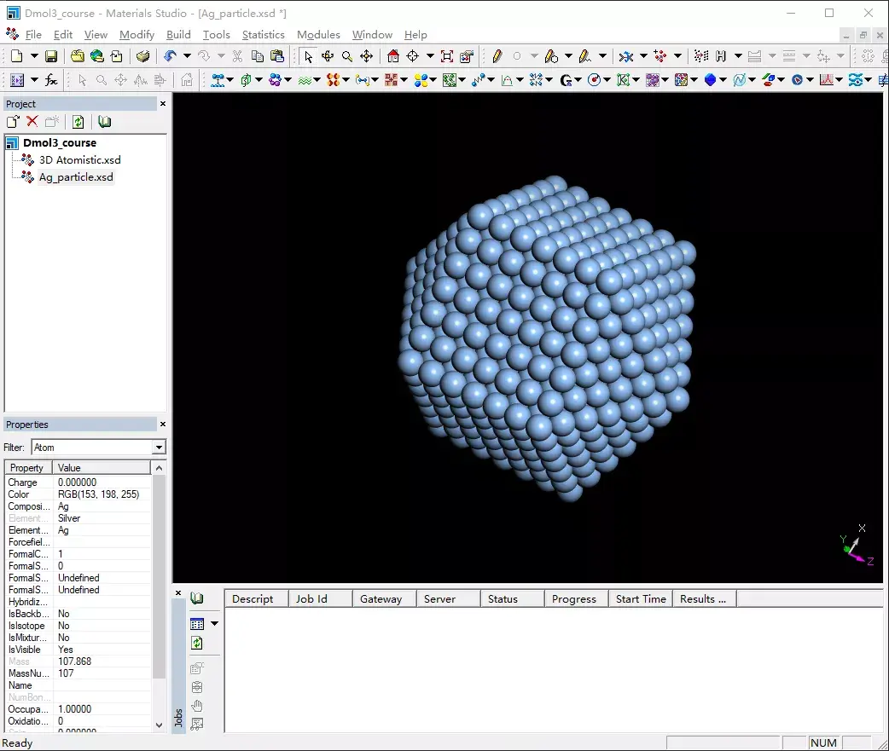Screen dimensions: 889x751
Task: Open the Refresh project icon in Project panel
Action: (x=78, y=121)
